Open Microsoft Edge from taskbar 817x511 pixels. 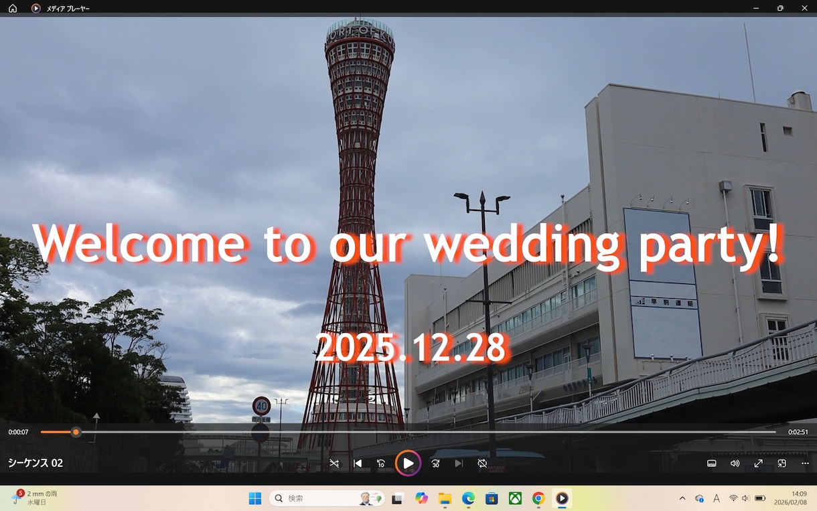click(x=468, y=498)
